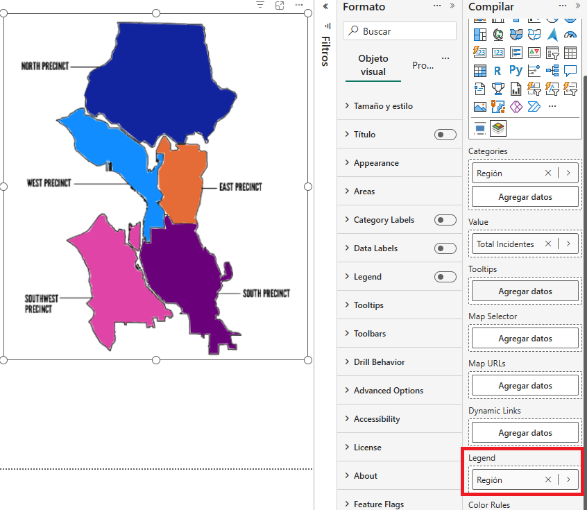
Task: Click the focus mode icon above the map
Action: click(280, 6)
